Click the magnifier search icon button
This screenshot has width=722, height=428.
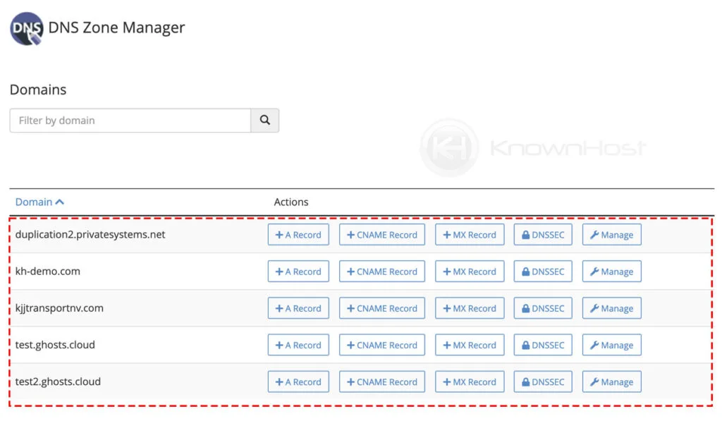click(x=265, y=121)
